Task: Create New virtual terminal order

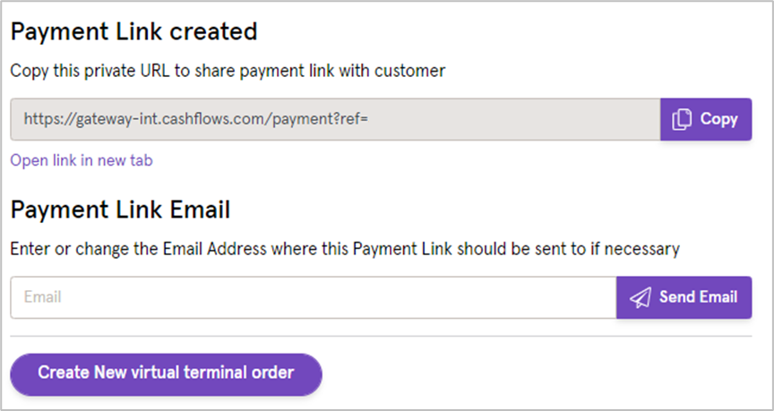Action: (x=166, y=374)
